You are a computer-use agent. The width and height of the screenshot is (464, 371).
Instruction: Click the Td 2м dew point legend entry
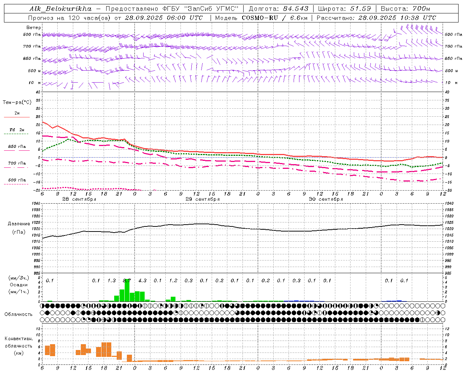17,130
